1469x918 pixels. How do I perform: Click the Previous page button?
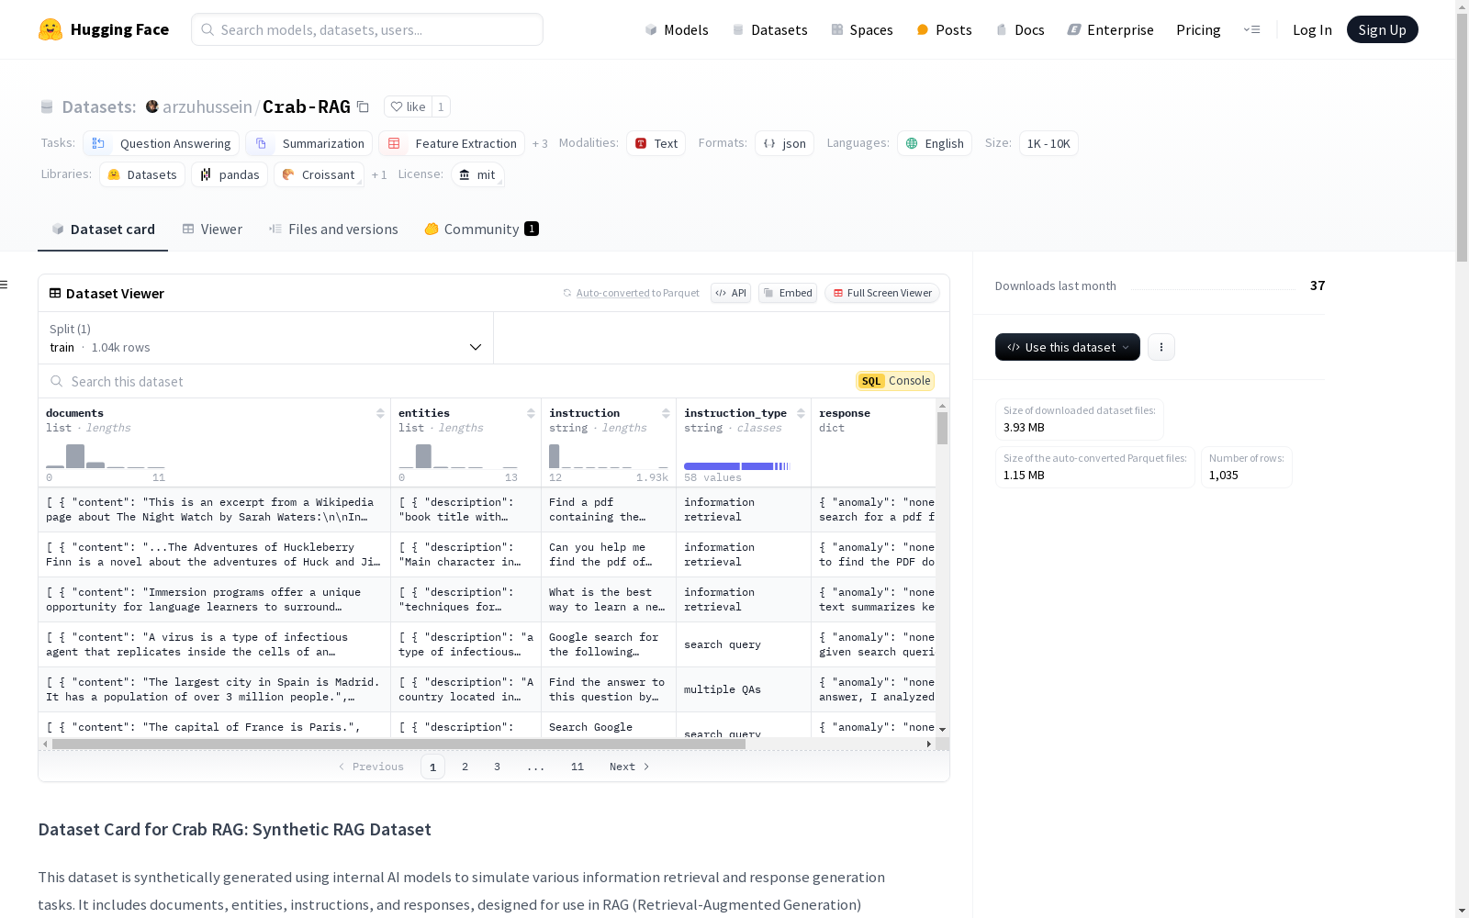point(371,767)
